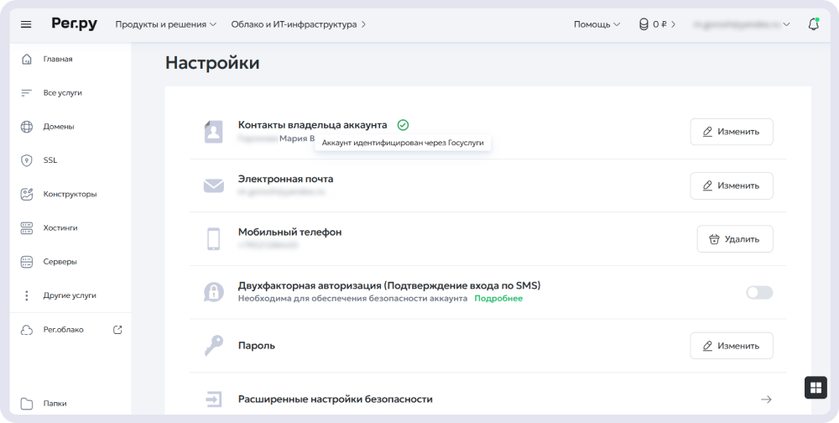The width and height of the screenshot is (839, 423).
Task: Open the notifications bell
Action: coord(813,24)
